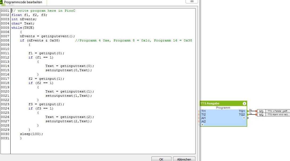Click the line 'Text = getinputtext(2);'
The image size is (290, 161).
(x=70, y=117)
